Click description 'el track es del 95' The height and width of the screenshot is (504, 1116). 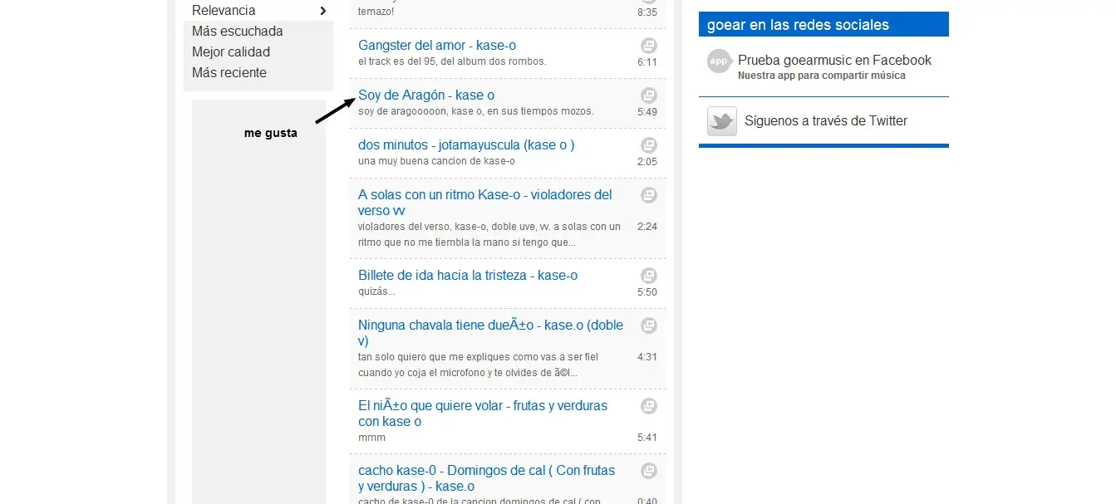pyautogui.click(x=452, y=62)
